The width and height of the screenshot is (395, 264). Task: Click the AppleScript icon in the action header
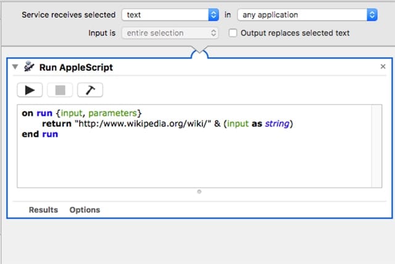click(28, 67)
